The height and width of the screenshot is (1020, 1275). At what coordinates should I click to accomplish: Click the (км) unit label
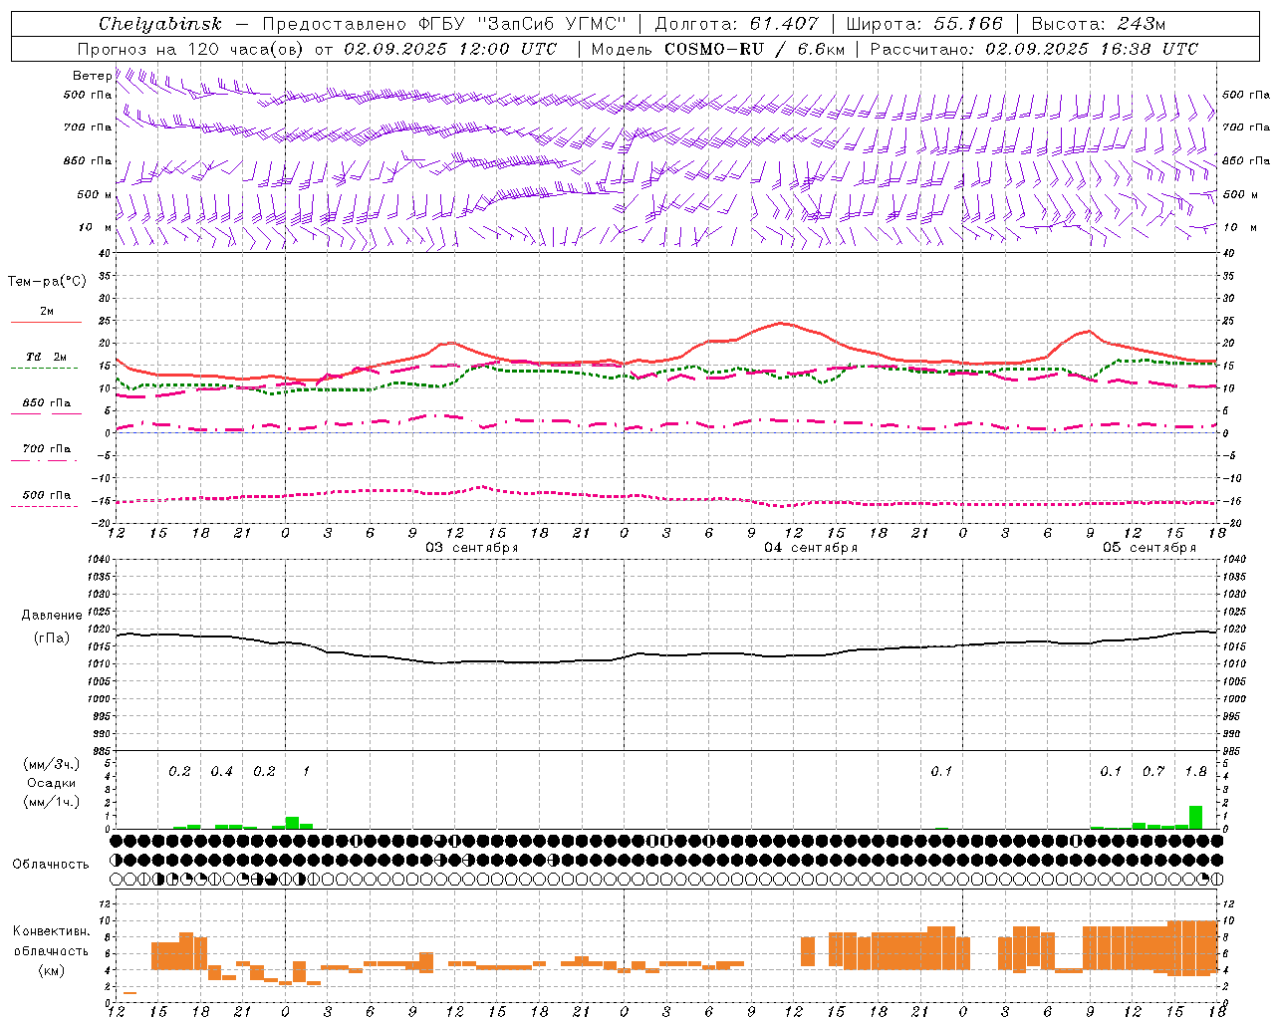[51, 970]
